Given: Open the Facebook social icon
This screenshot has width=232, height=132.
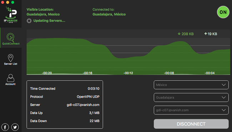Looking at the screenshot, I should 5,127.
